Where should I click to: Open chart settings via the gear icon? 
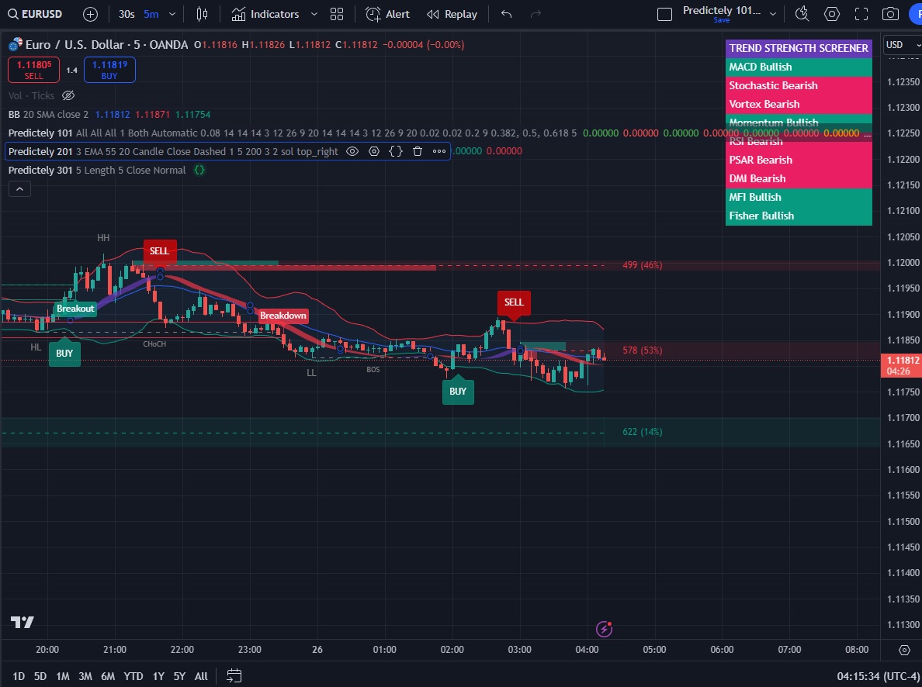(830, 13)
